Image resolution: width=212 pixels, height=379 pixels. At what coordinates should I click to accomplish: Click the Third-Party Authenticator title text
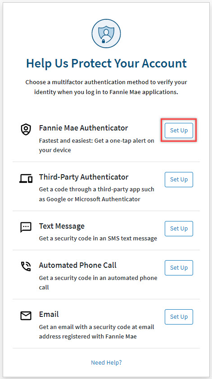(84, 177)
